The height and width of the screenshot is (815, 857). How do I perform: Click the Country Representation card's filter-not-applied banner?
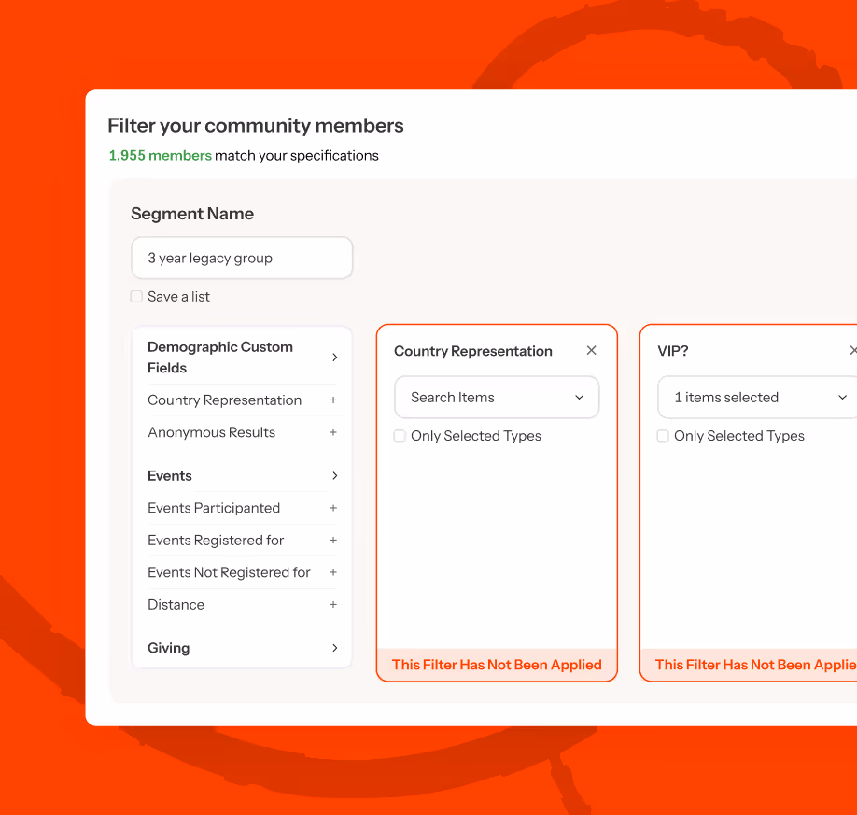point(497,665)
